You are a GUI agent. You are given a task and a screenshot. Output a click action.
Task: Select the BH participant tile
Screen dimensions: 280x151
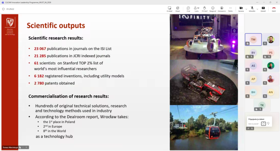[253, 92]
